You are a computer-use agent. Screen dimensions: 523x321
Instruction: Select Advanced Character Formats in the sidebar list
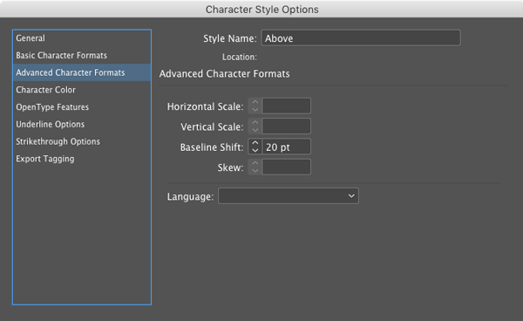tap(82, 72)
